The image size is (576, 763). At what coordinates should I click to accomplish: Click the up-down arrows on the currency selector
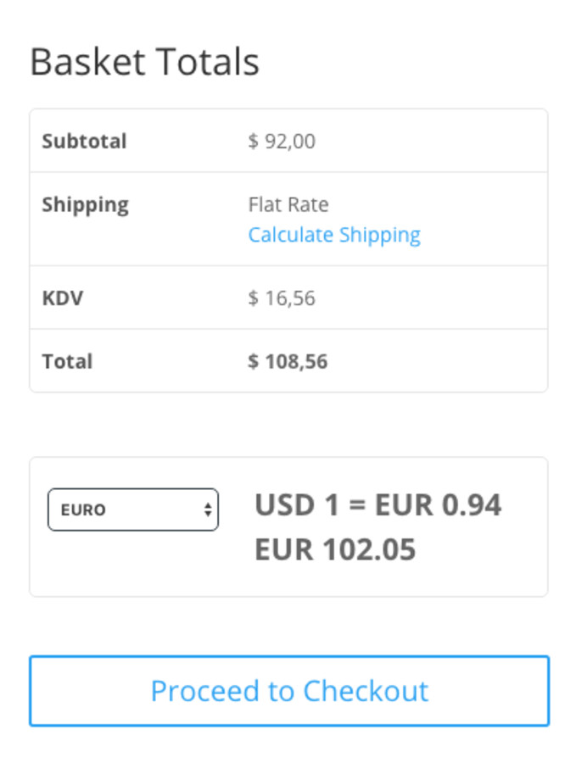tap(207, 510)
